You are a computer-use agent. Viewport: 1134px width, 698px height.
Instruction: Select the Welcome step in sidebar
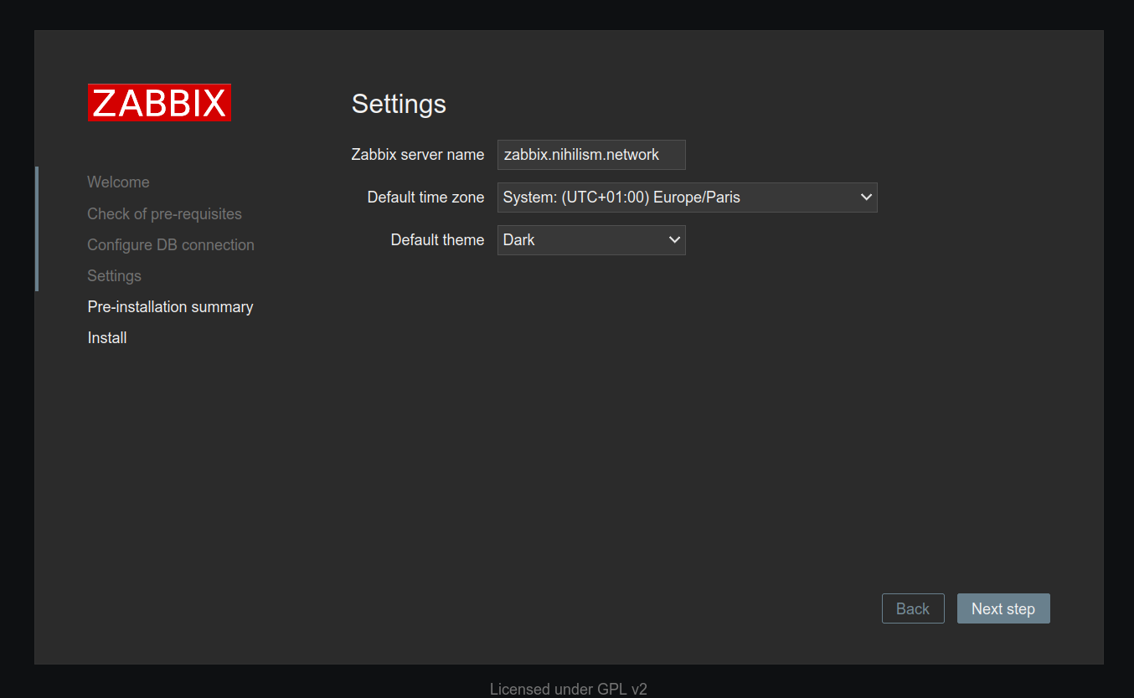pyautogui.click(x=118, y=182)
